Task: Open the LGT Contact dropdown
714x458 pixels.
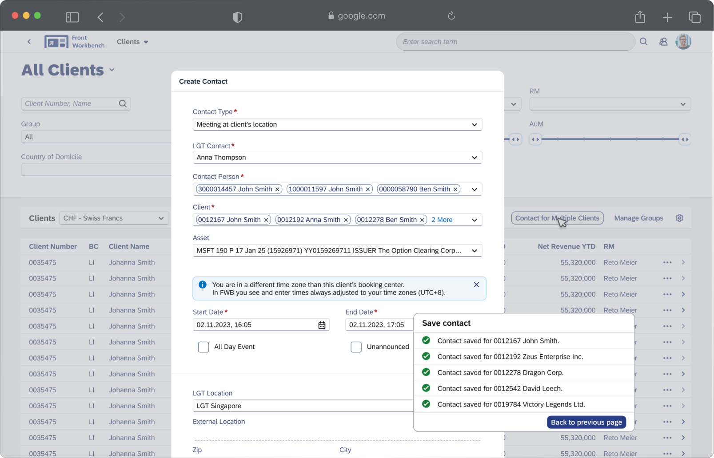Action: (x=474, y=158)
